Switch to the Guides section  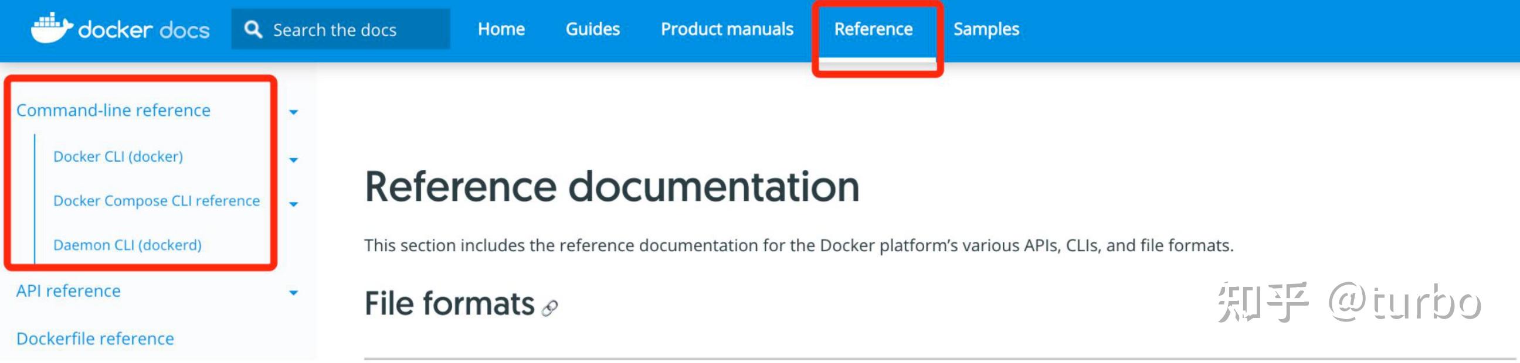click(592, 28)
